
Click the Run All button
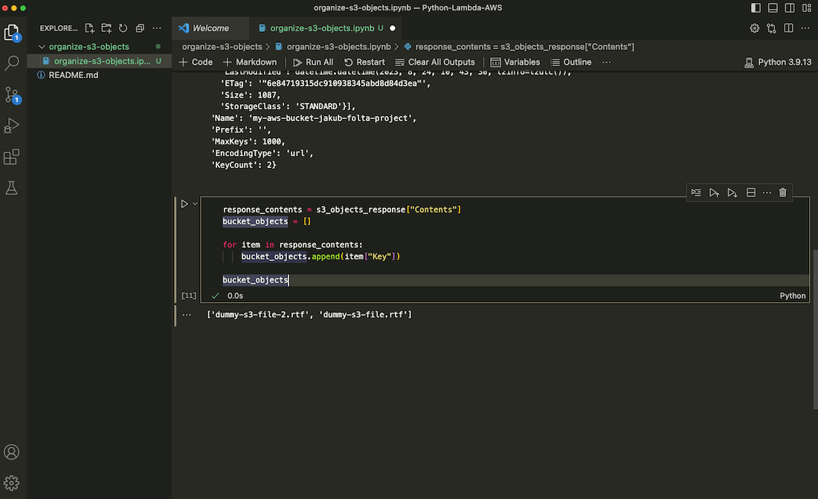coord(313,62)
